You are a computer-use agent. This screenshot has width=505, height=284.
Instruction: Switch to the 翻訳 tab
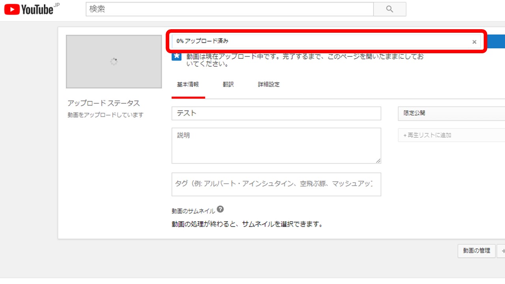click(228, 84)
